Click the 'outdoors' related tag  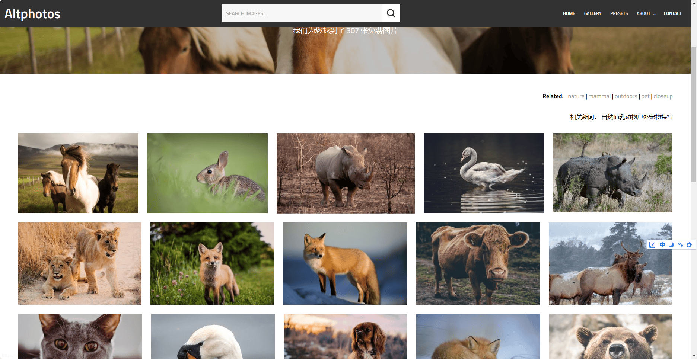(626, 96)
